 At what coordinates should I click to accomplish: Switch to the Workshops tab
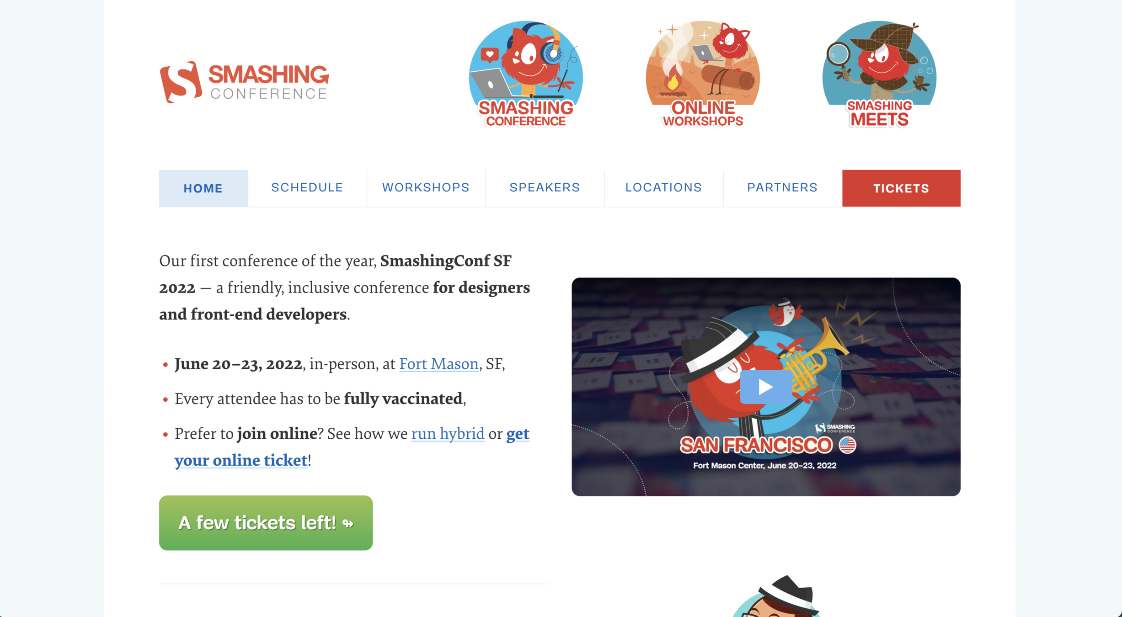click(426, 187)
